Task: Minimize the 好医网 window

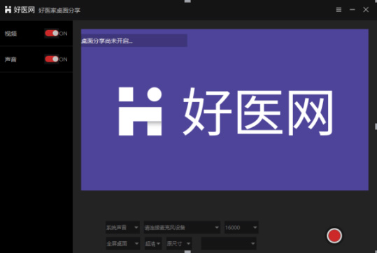Action: pyautogui.click(x=353, y=10)
